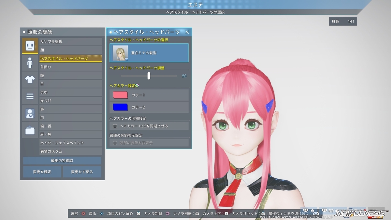
Task: Open まつげ editing option
Action: pos(71,101)
